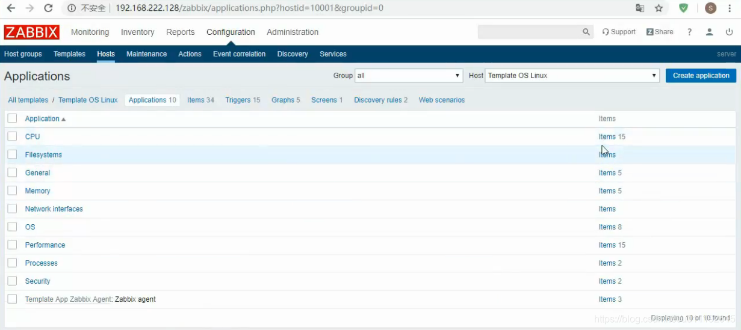The width and height of the screenshot is (741, 330).
Task: Check the OS application checkbox
Action: tap(12, 227)
